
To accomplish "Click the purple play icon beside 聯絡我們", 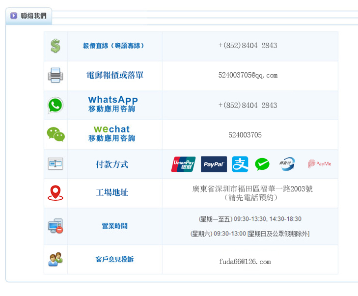I will point(13,16).
